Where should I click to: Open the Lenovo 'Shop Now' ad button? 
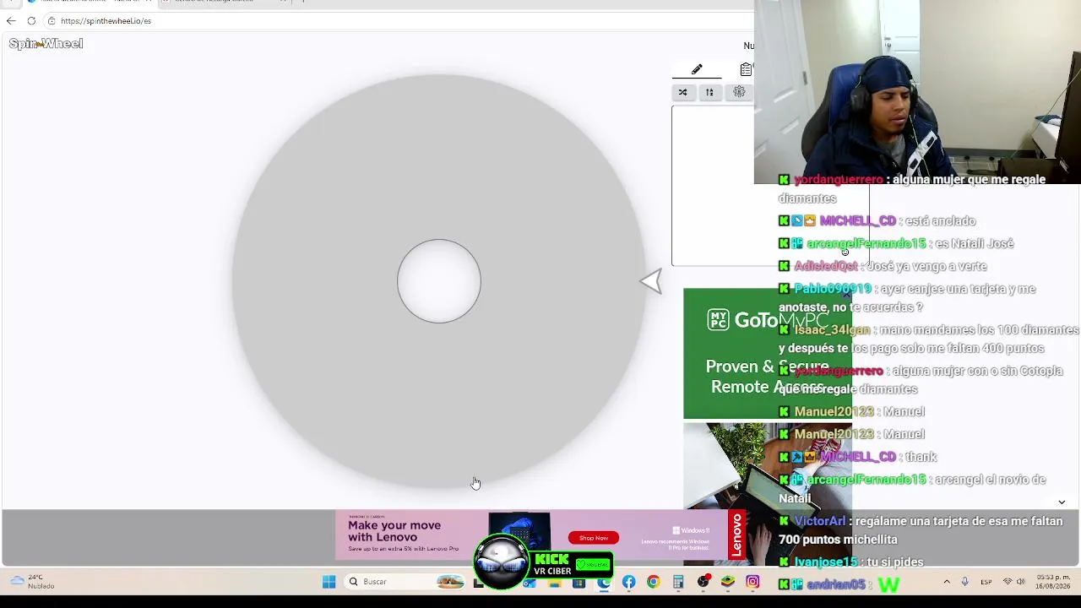click(593, 538)
